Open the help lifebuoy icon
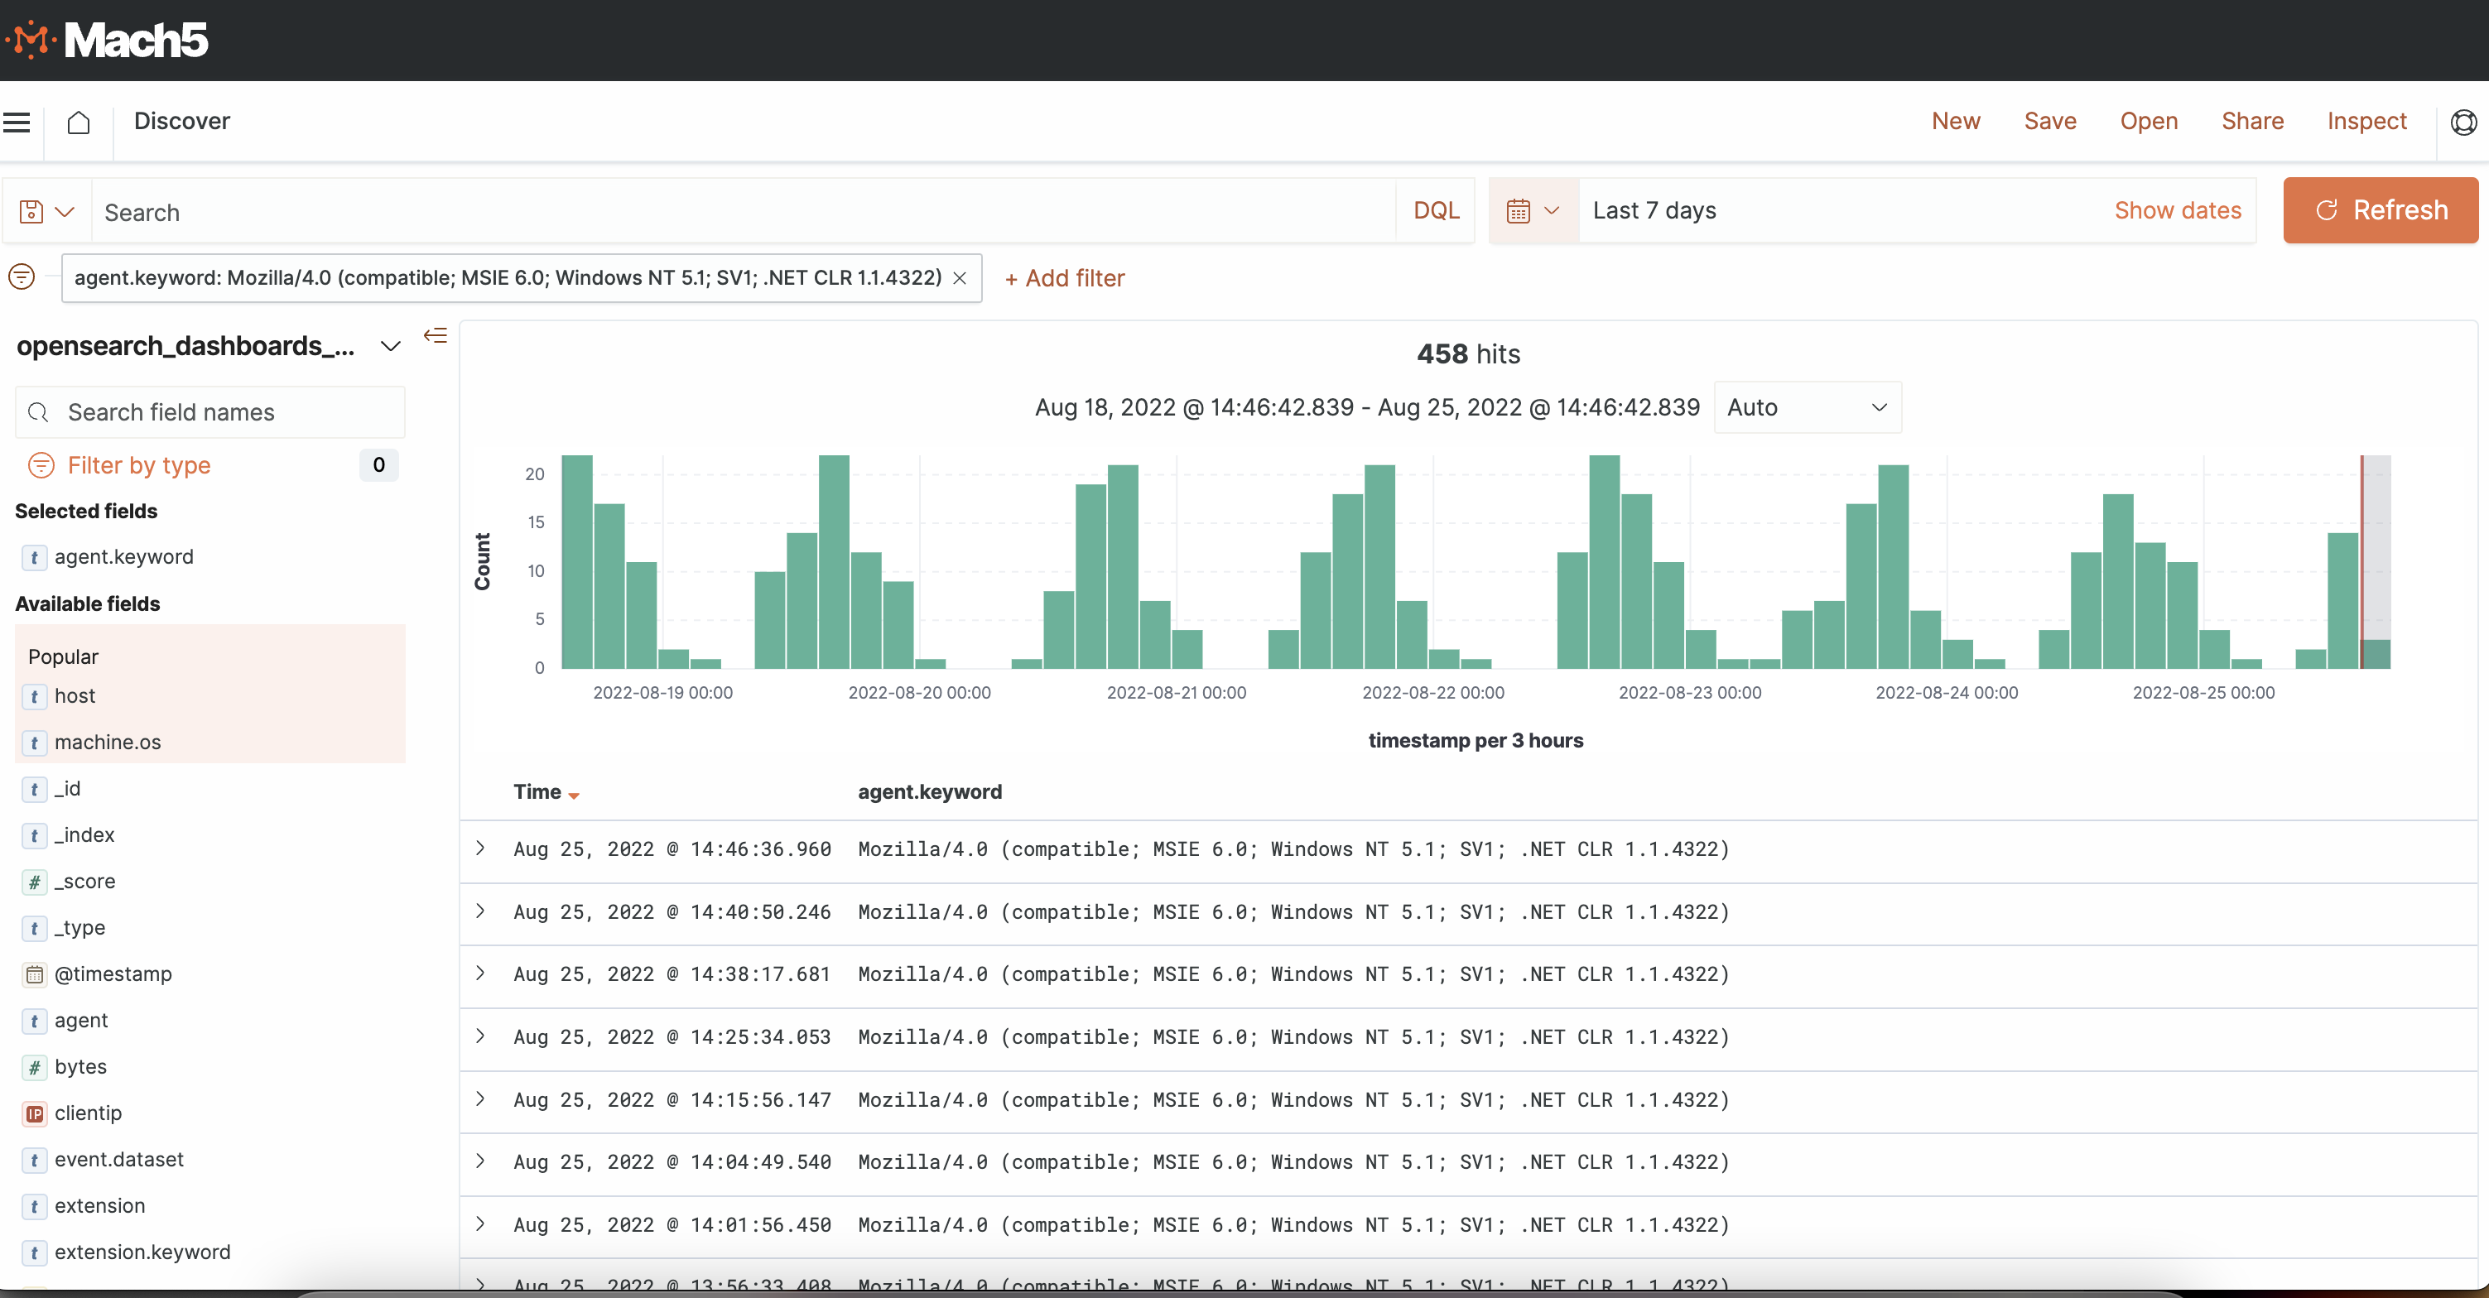Screen dimensions: 2489x1298 2463,123
